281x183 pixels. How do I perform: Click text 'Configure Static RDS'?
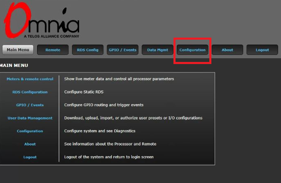pos(84,92)
